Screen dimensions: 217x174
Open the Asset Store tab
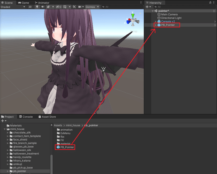click(47, 117)
